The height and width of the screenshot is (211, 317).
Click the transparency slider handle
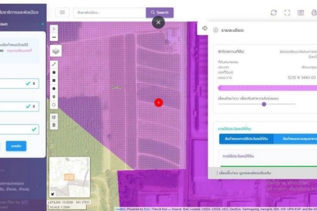pos(264,104)
